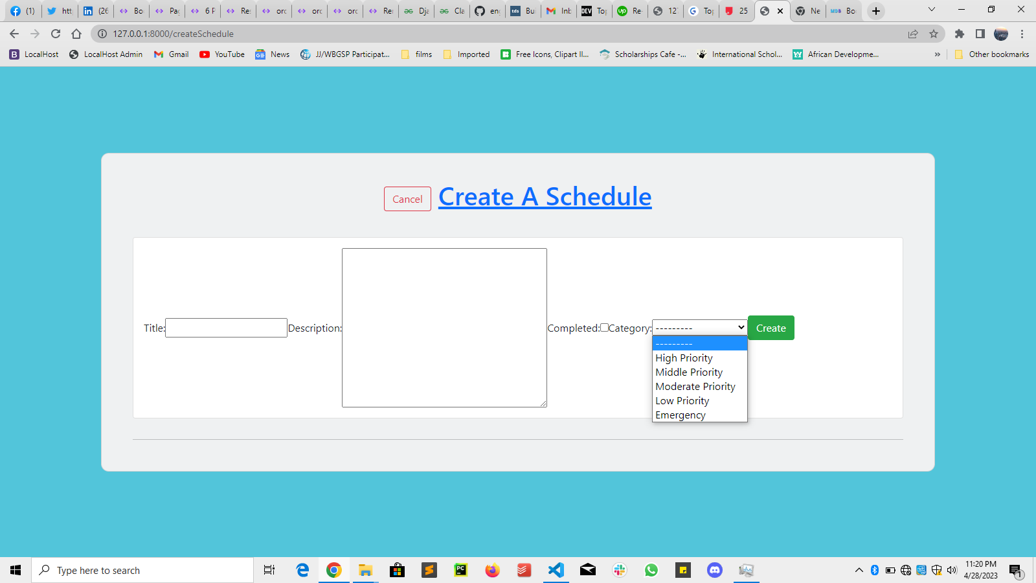Open the YouTube bookmark

pos(221,54)
